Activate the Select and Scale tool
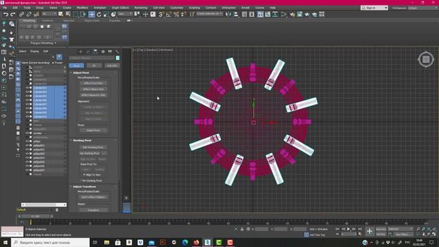Image resolution: width=439 pixels, height=247 pixels. coord(106,14)
